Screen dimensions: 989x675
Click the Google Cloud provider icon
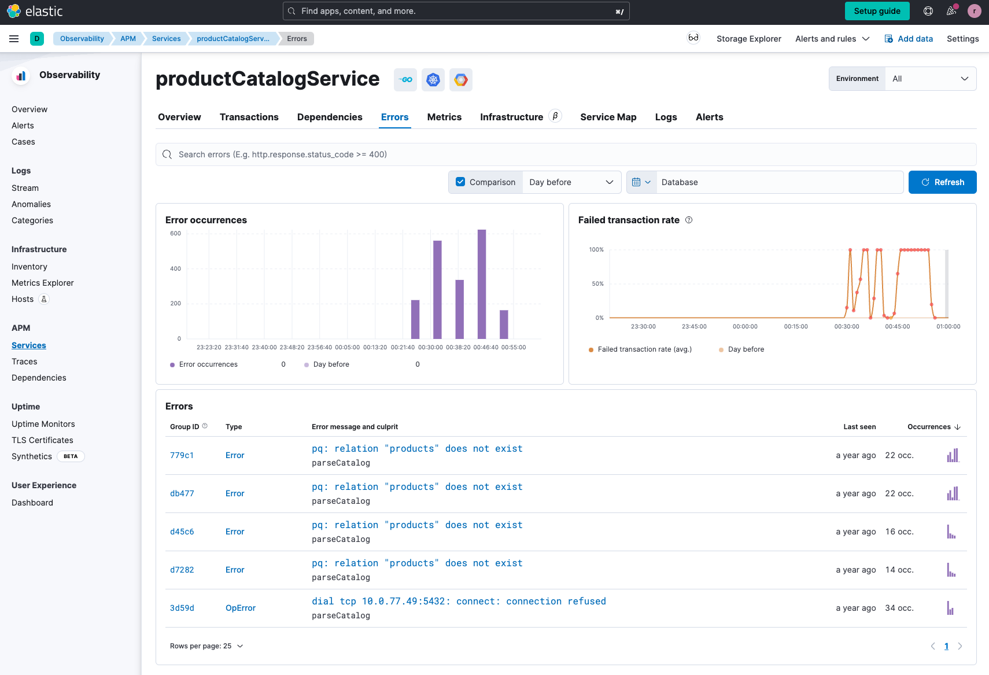[x=461, y=80]
